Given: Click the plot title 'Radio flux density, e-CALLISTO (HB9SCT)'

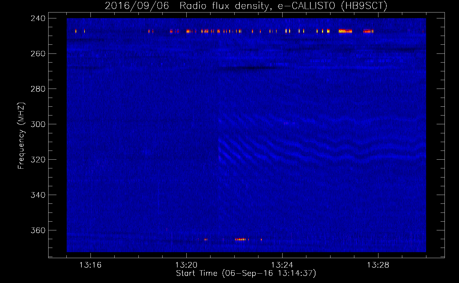Looking at the screenshot, I should (283, 6).
